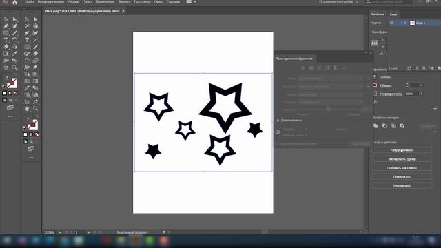Image resolution: width=441 pixels, height=248 pixels.
Task: Select the Slice tool
Action: 35,102
